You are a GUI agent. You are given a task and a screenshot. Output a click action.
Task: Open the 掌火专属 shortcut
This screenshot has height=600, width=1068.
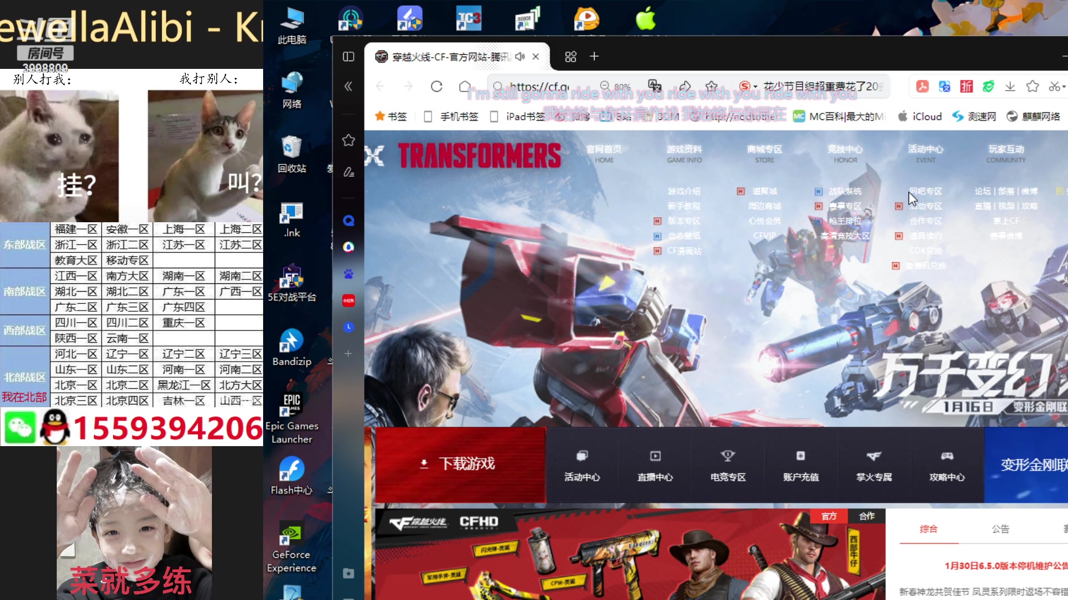(x=874, y=466)
